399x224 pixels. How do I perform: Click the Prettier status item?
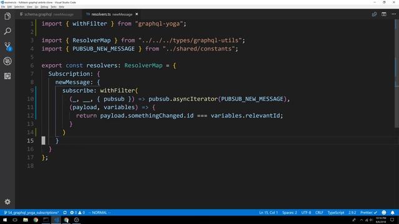point(368,213)
